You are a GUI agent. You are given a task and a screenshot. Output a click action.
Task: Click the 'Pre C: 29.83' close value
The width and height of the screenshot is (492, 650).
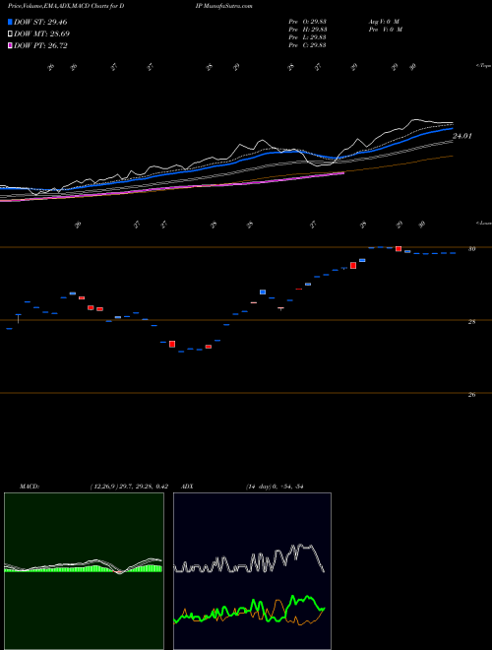[308, 45]
